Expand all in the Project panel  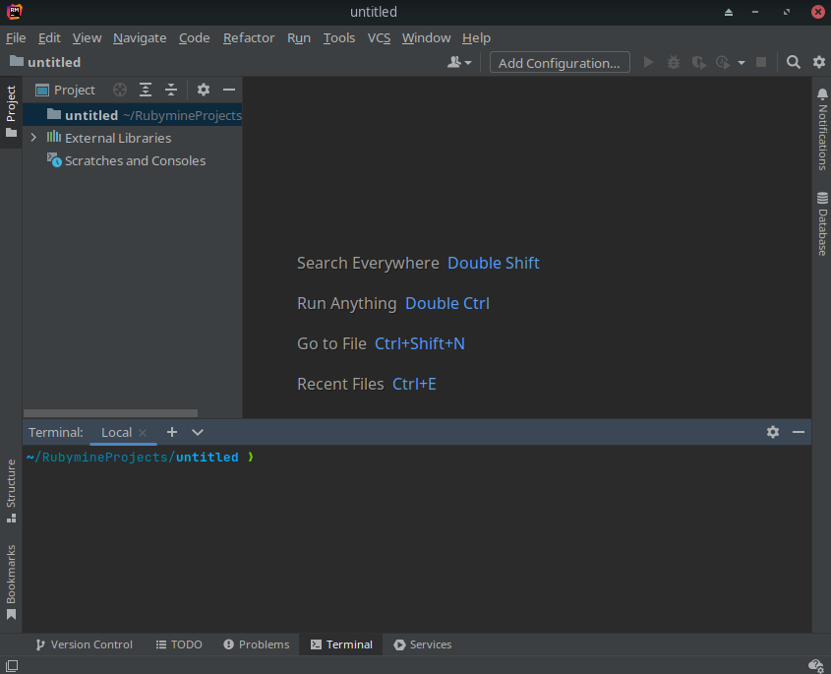click(146, 90)
